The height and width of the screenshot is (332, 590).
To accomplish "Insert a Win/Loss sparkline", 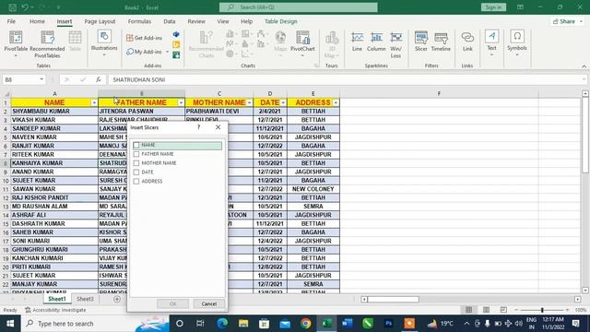I will pyautogui.click(x=395, y=45).
